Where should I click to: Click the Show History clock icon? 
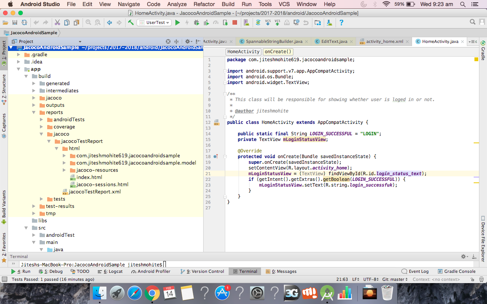click(296, 22)
